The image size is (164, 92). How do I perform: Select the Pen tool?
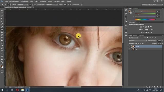(2, 48)
